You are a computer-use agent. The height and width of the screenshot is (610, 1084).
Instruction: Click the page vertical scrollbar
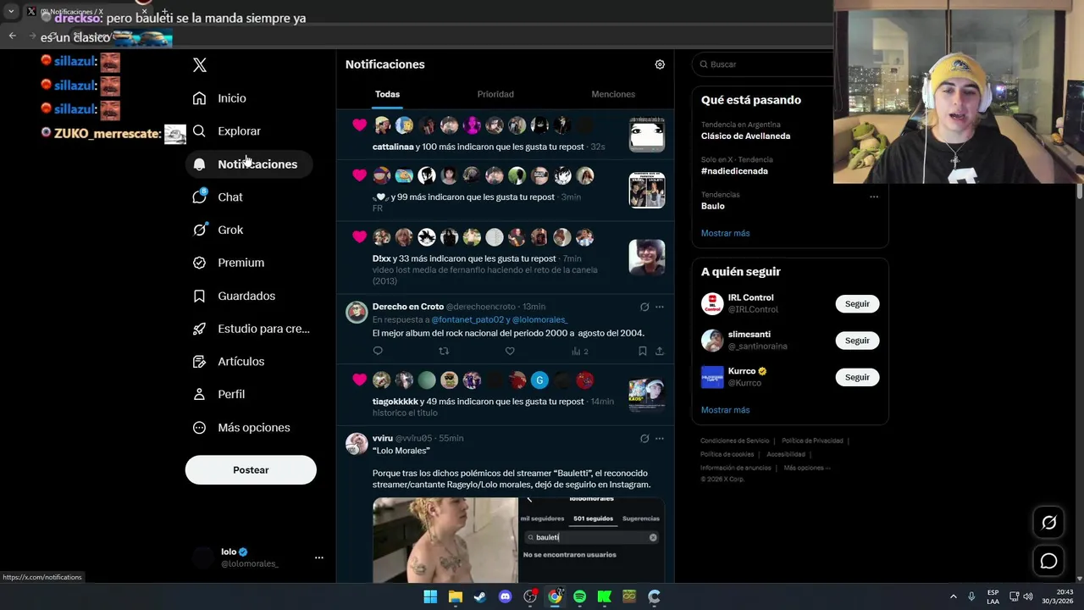click(1079, 192)
